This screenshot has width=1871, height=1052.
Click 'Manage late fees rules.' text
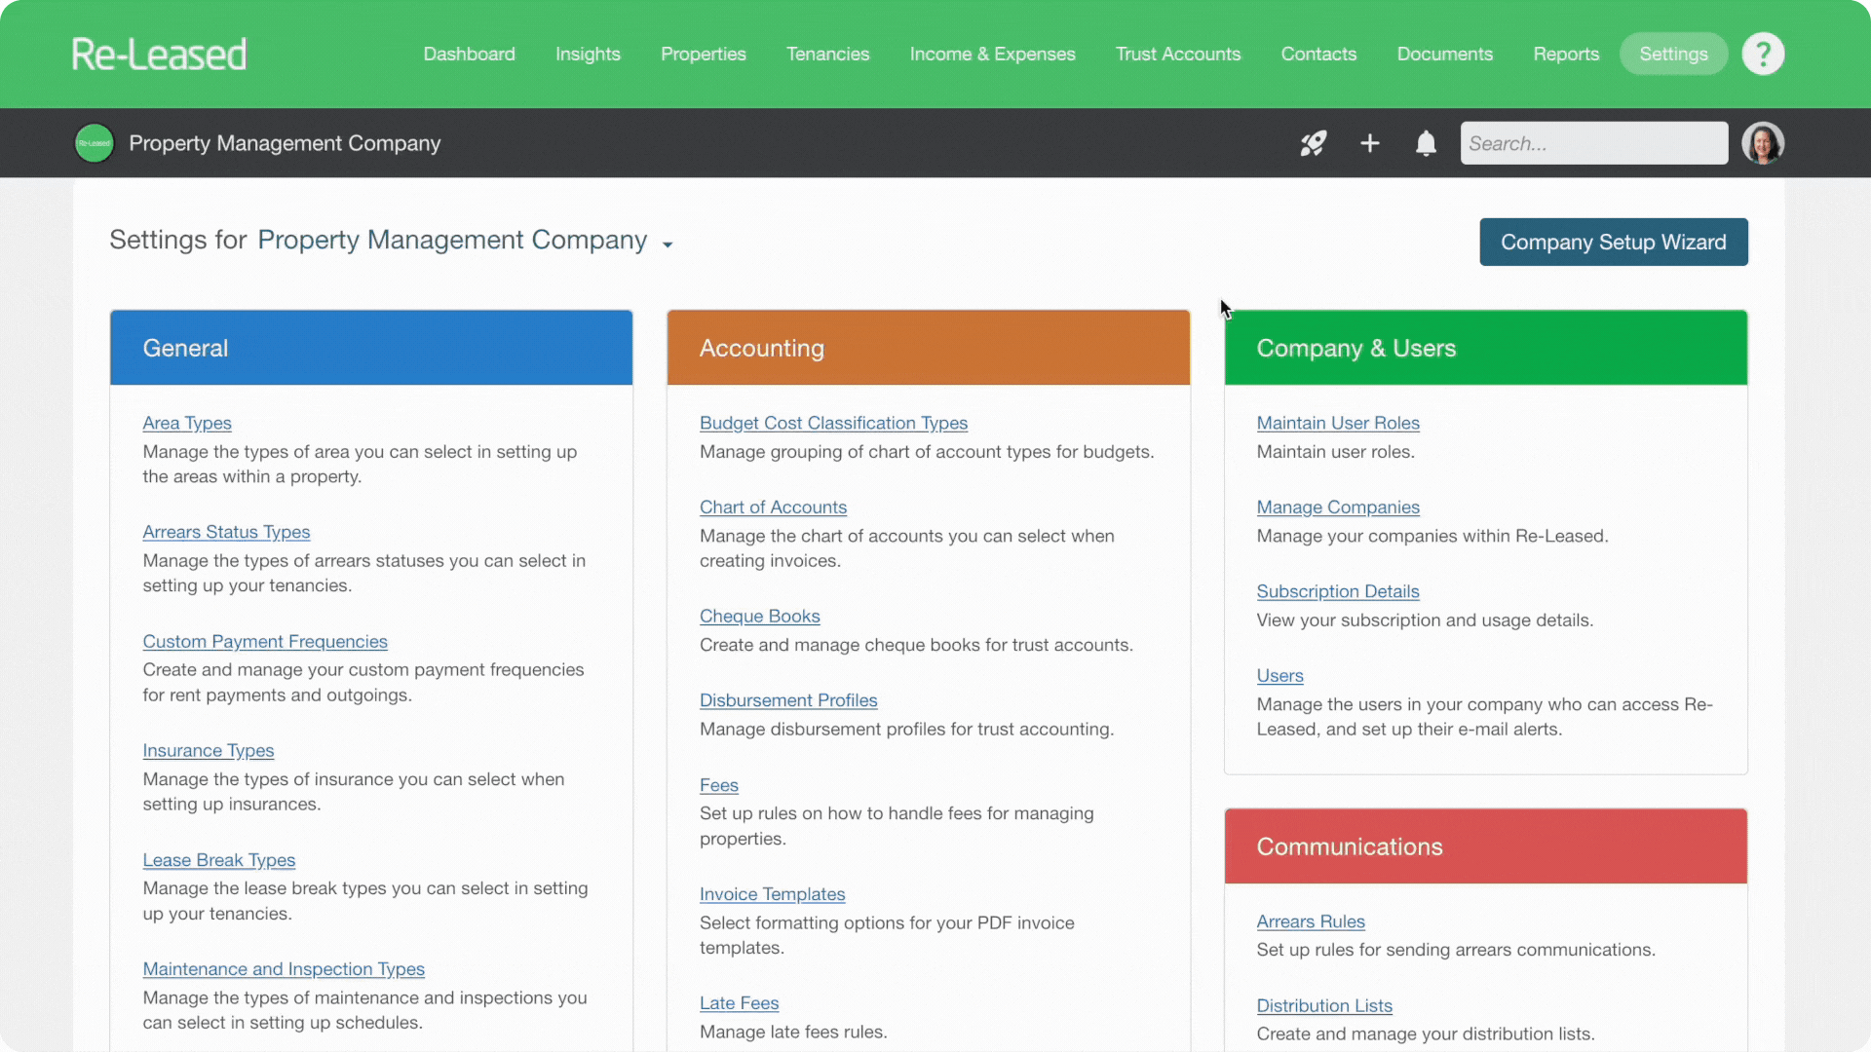coord(793,1033)
